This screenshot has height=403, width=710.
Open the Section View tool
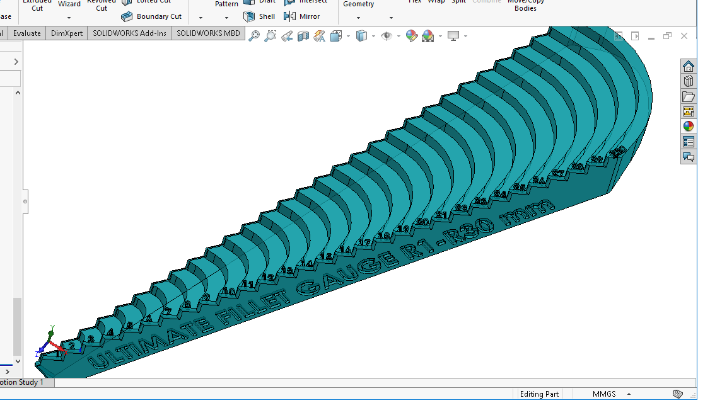(x=303, y=36)
